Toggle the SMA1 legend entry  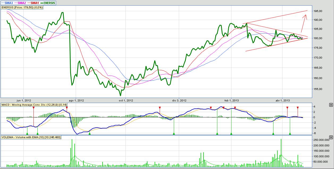coord(33,2)
